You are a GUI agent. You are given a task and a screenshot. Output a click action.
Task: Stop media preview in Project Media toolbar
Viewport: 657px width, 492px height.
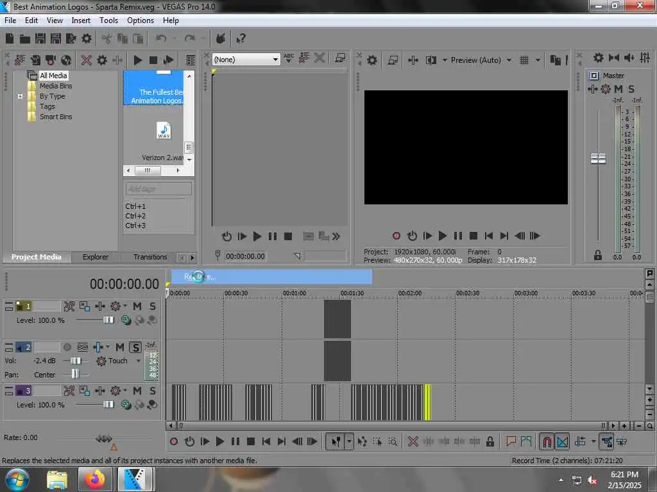tap(153, 60)
